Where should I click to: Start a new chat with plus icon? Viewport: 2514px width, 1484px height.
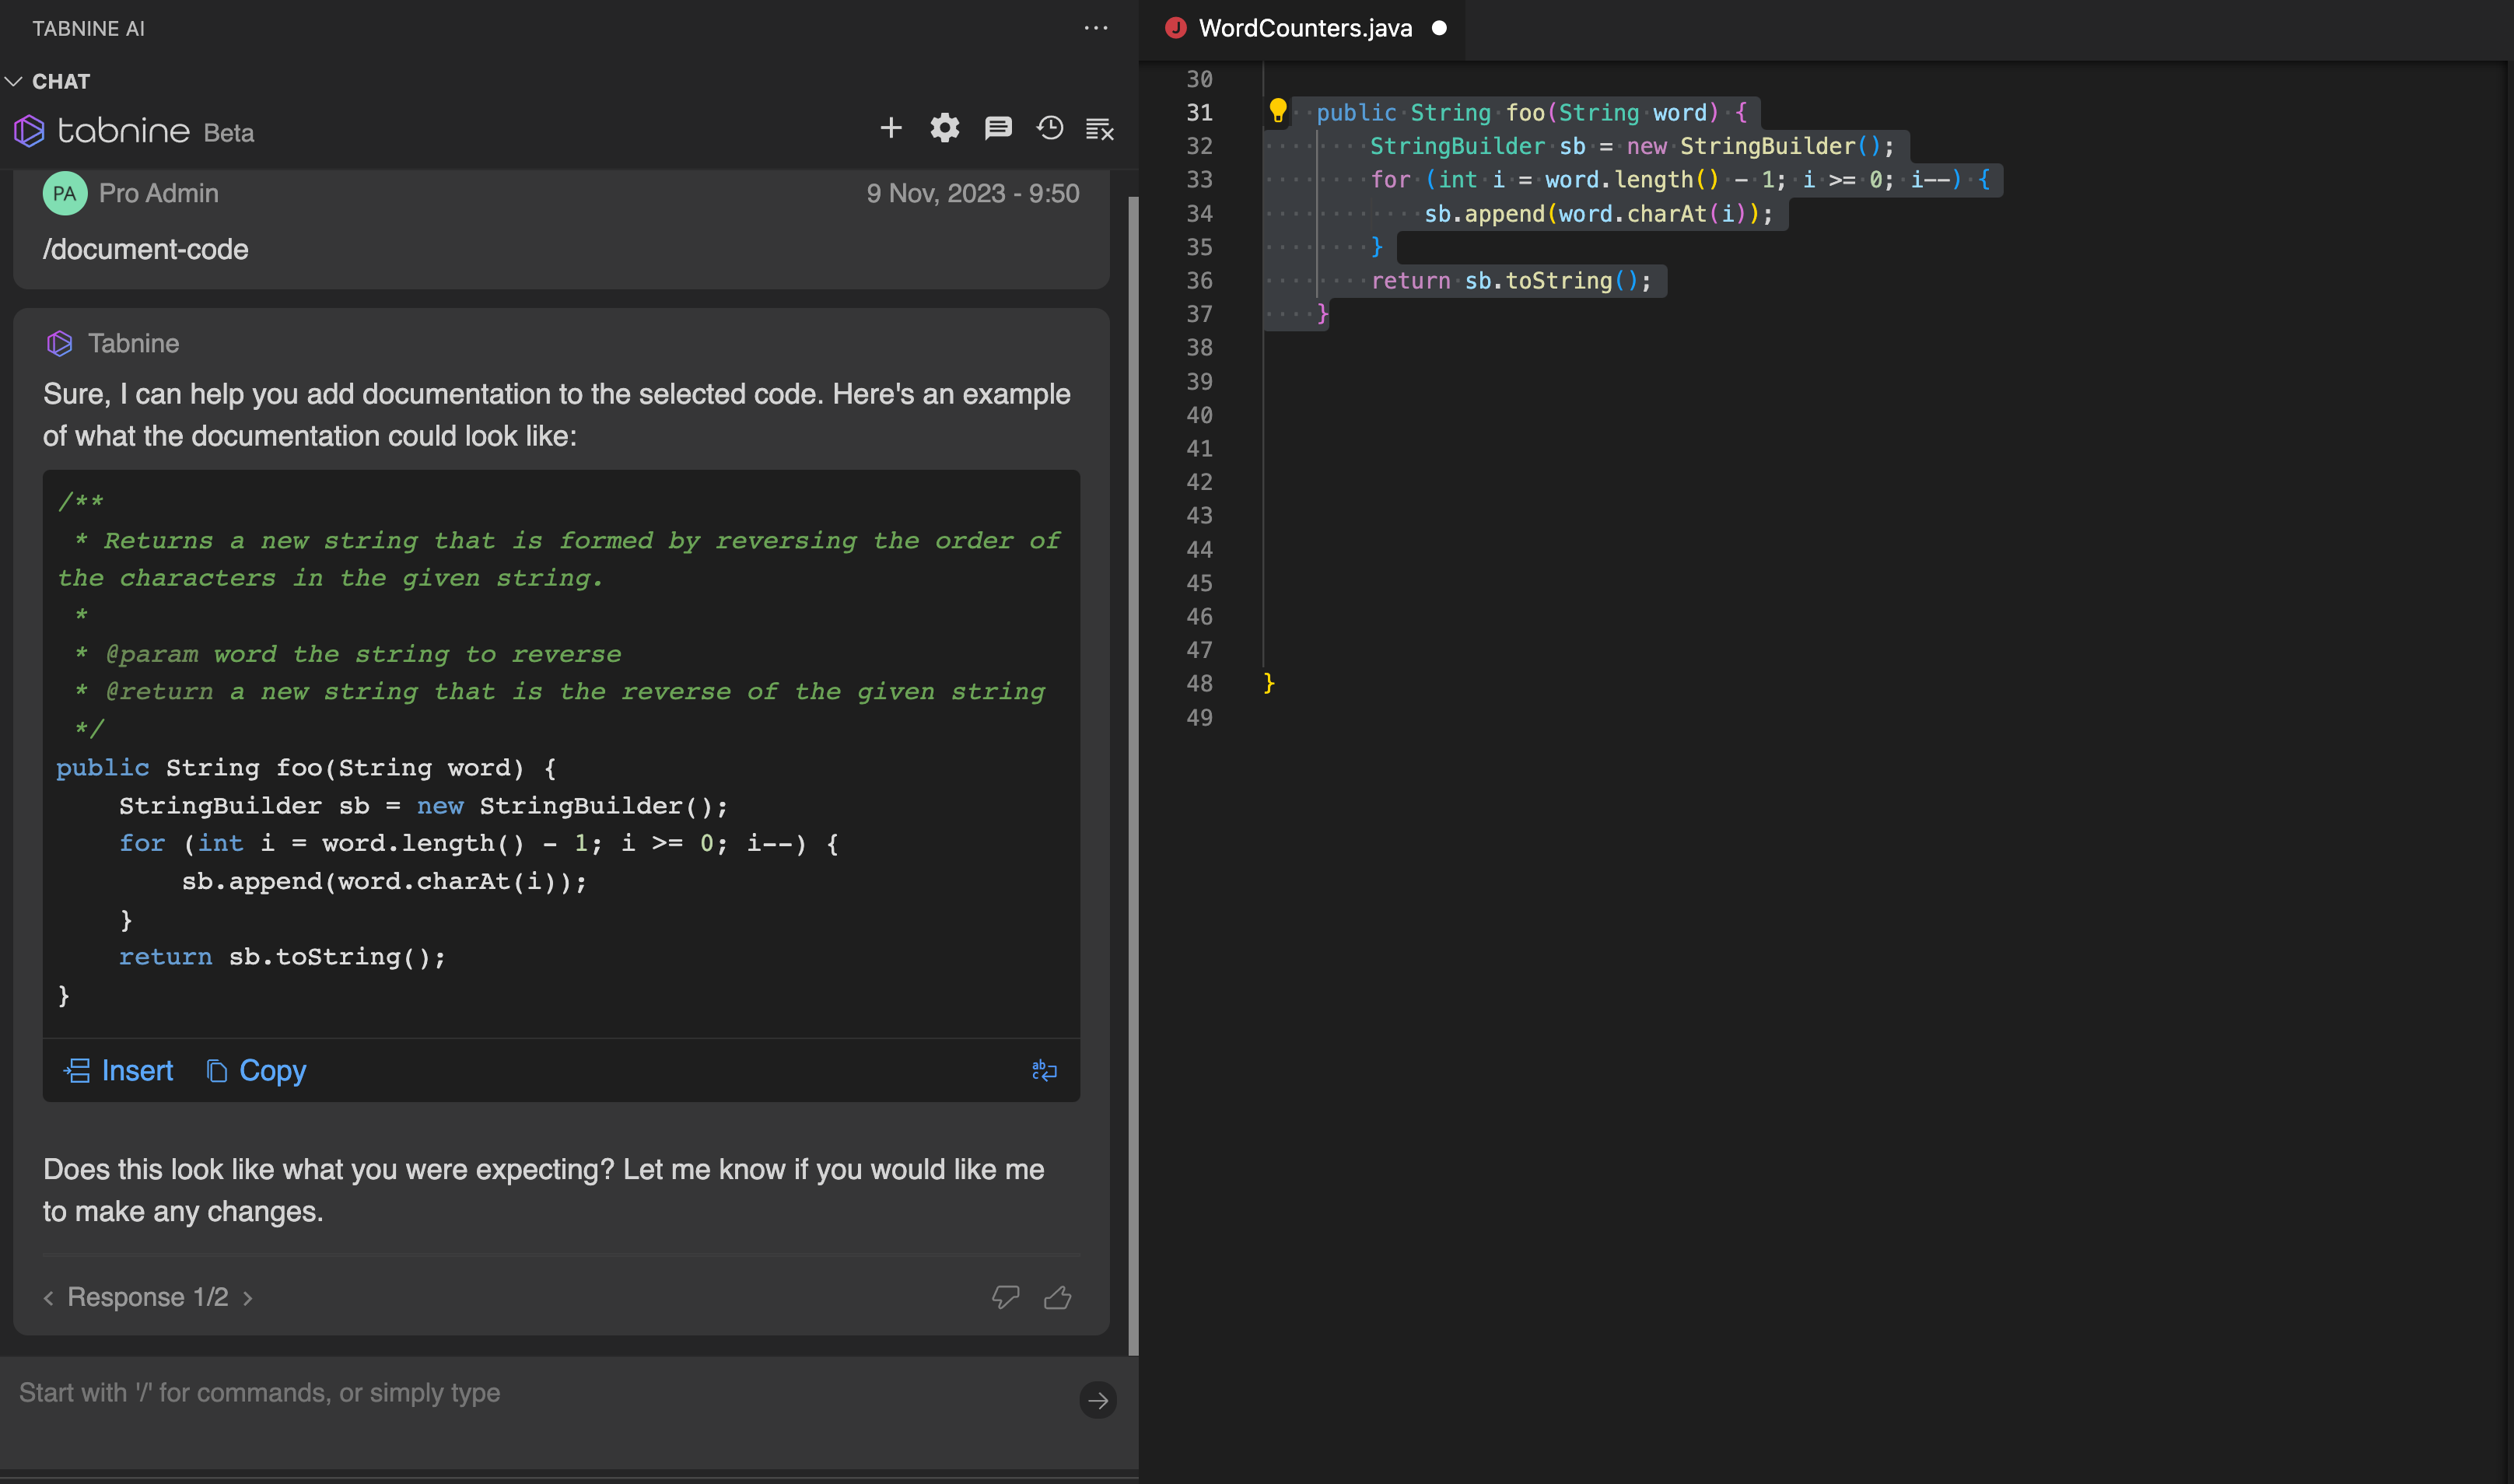point(890,128)
